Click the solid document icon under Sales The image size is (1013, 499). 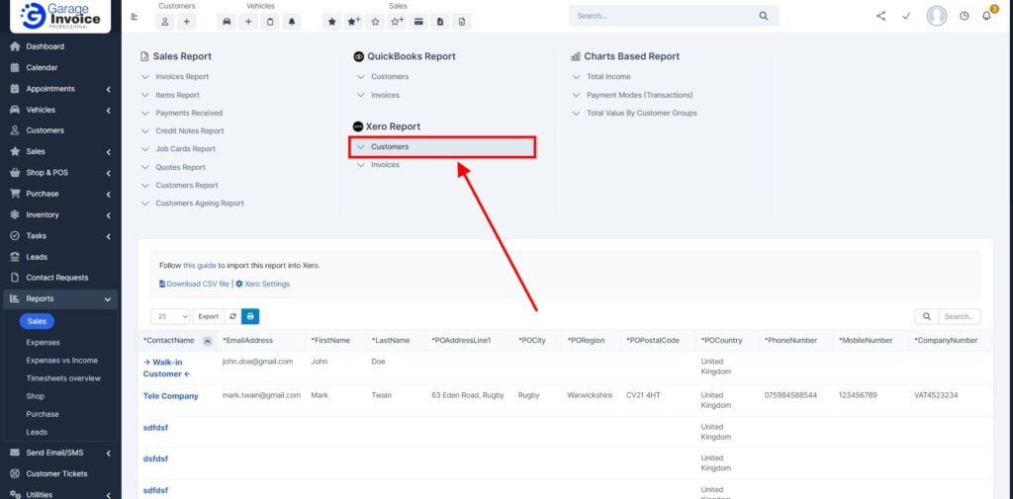pos(440,22)
